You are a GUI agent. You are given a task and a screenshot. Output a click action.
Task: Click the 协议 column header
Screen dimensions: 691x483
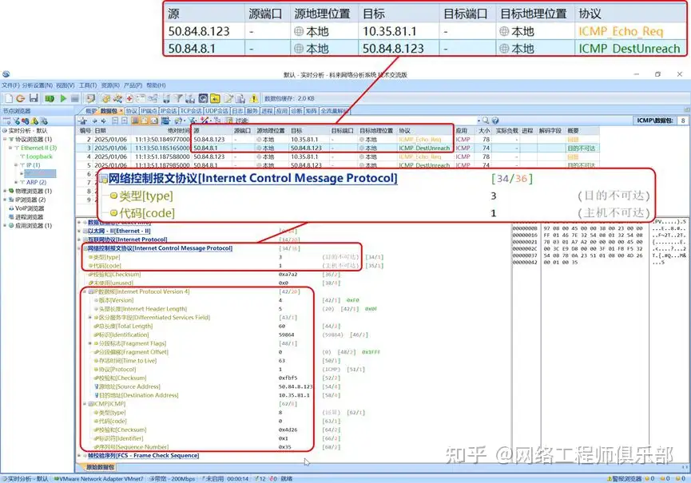pyautogui.click(x=404, y=130)
